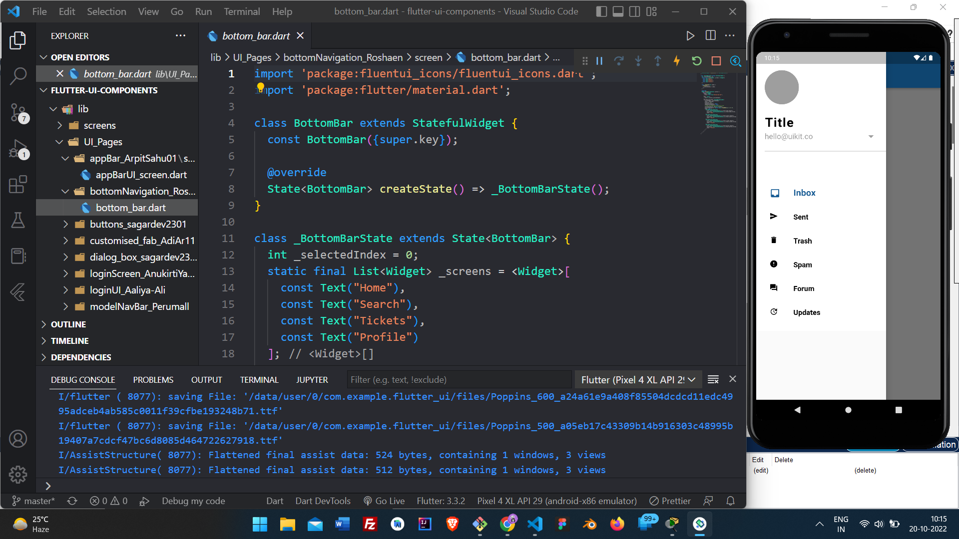Open the Source Control view in activity bar
The height and width of the screenshot is (539, 959).
point(18,113)
